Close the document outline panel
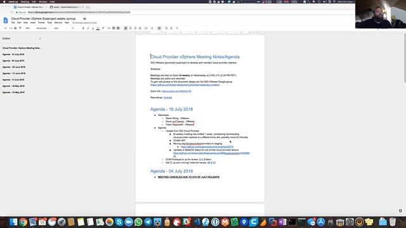406x228 pixels. (x=40, y=39)
